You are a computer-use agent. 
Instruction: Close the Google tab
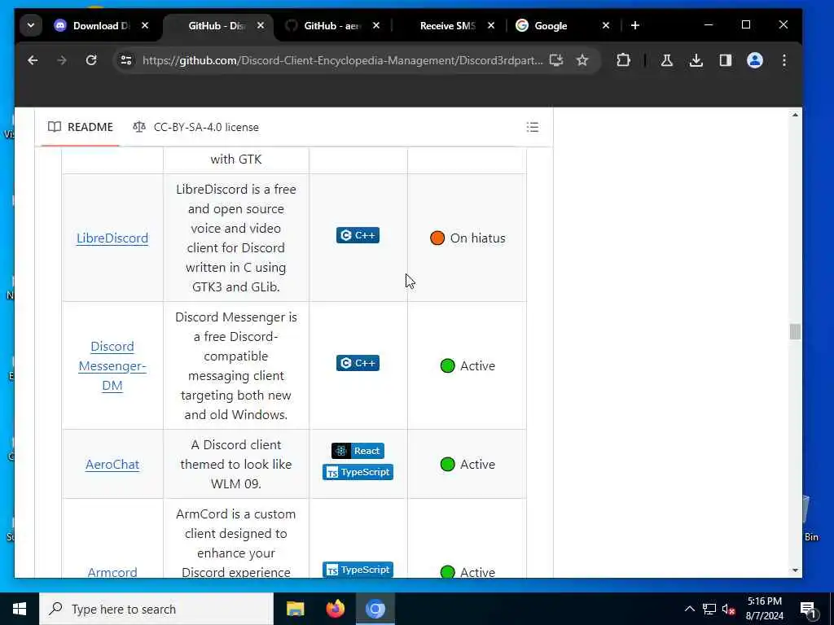point(606,25)
